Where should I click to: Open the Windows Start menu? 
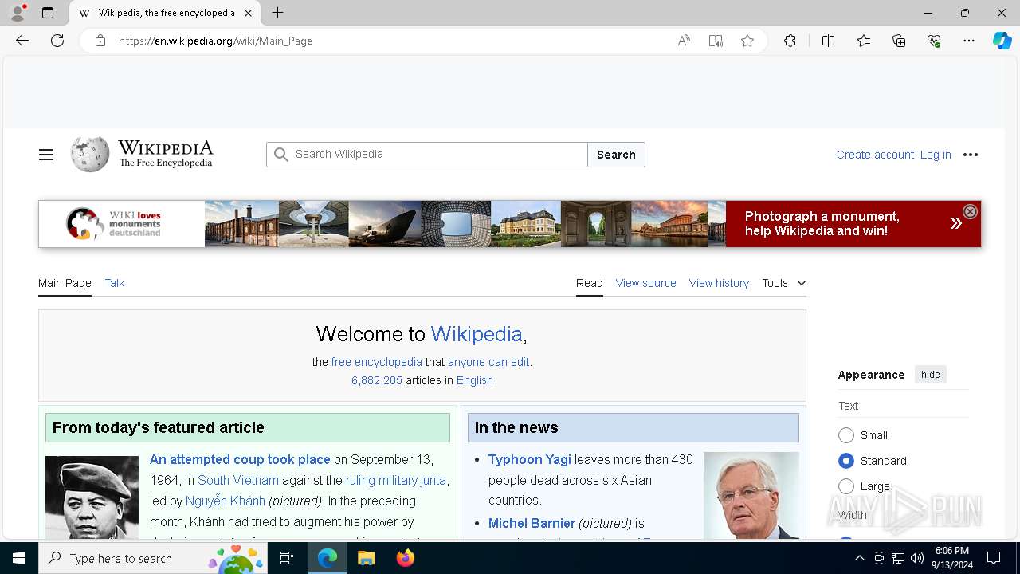(x=19, y=558)
